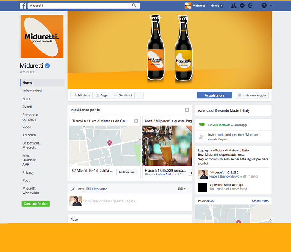Click the location pin on the map card

[x=110, y=143]
